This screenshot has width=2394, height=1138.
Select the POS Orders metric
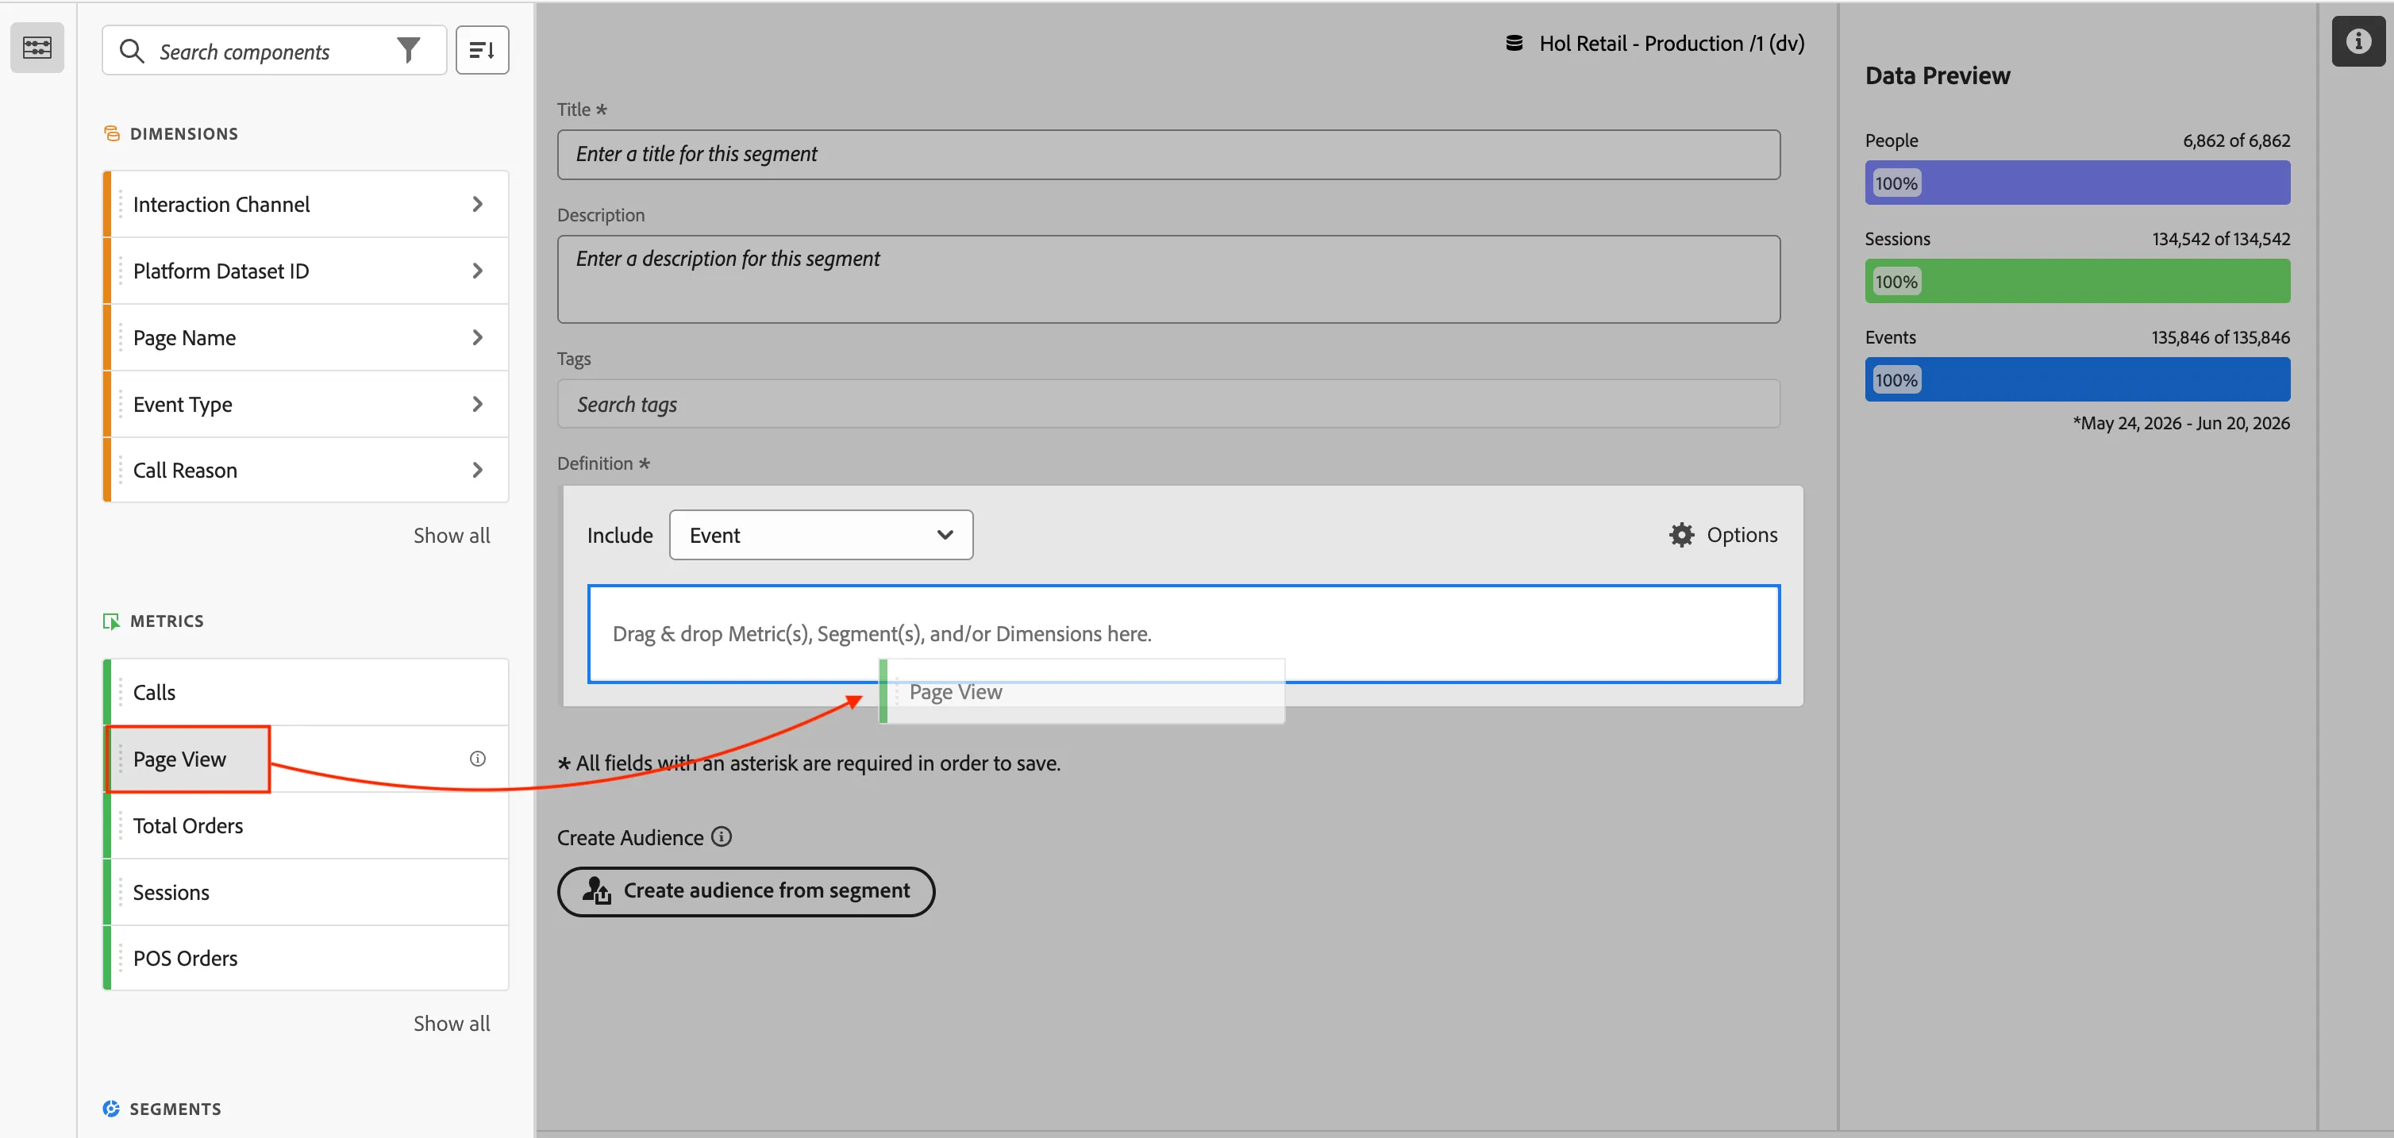coord(306,958)
